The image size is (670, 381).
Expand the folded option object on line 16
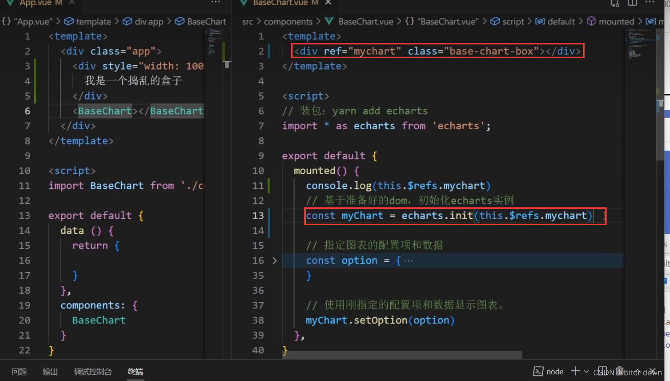pyautogui.click(x=275, y=260)
